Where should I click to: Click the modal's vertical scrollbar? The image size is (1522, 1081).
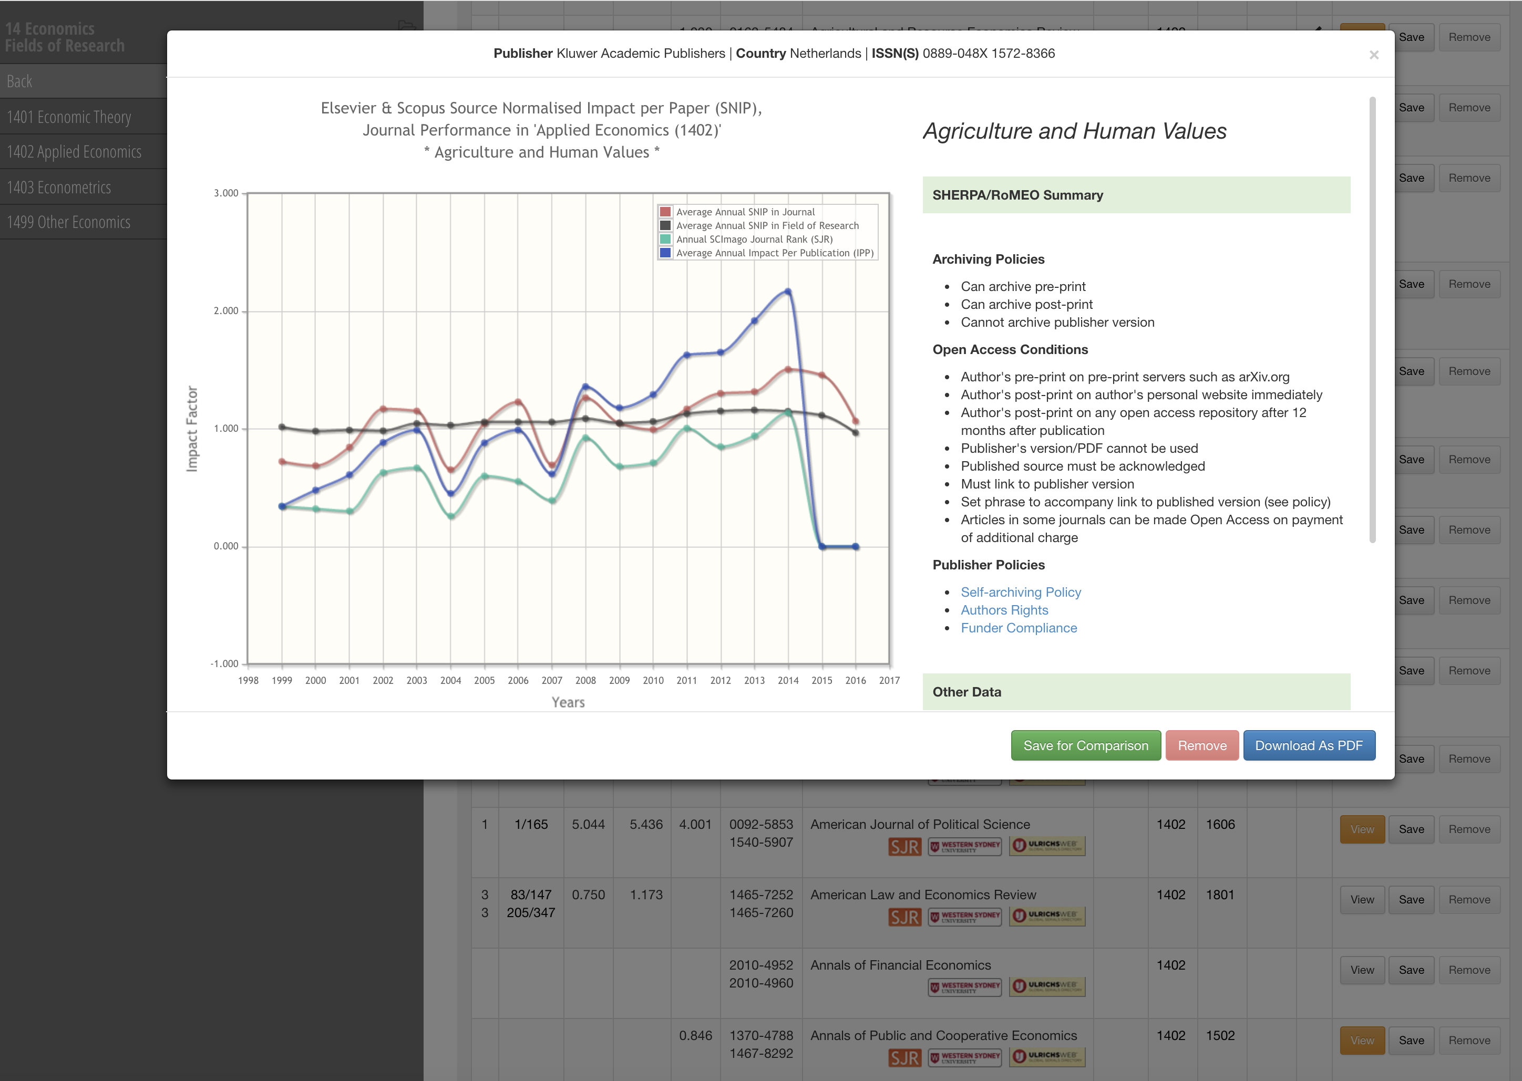point(1372,319)
